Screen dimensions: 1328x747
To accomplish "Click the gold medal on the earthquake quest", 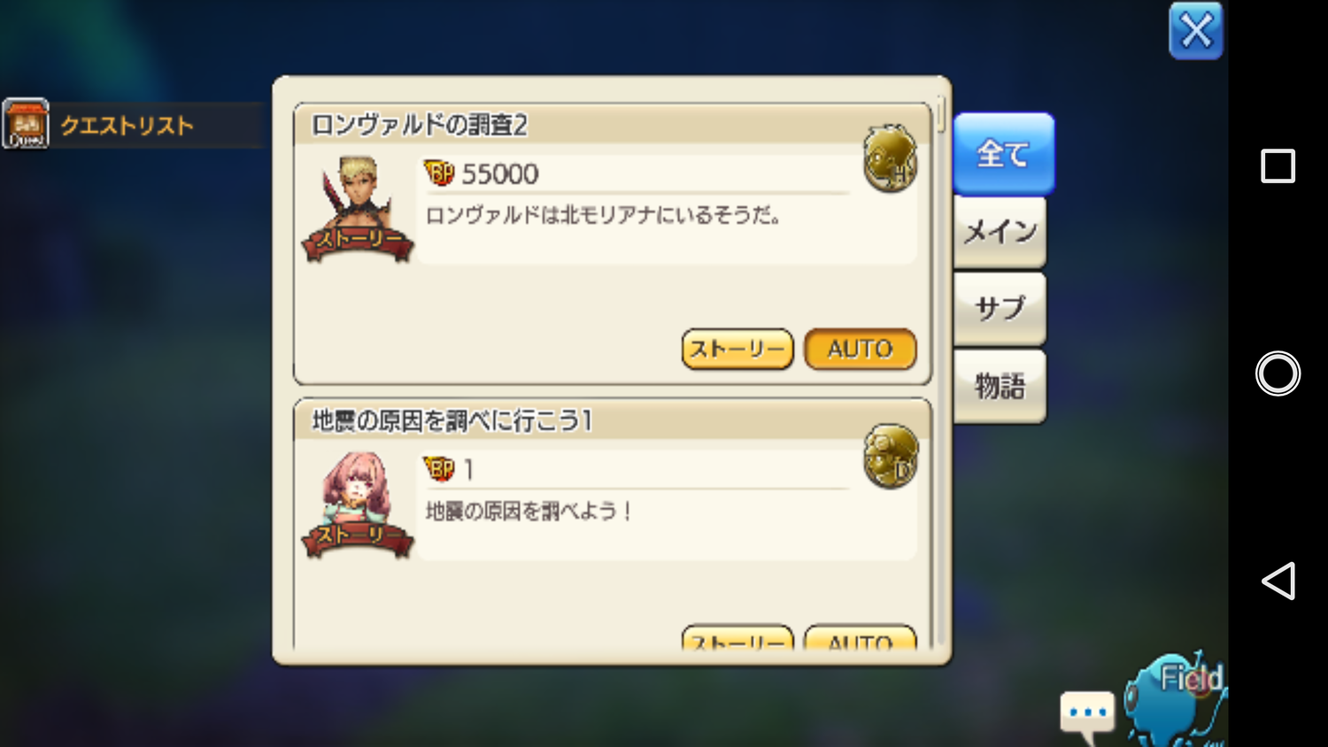I will point(890,457).
